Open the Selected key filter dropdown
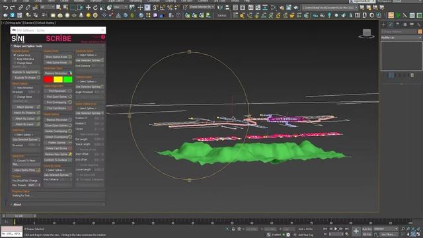 (x=386, y=229)
